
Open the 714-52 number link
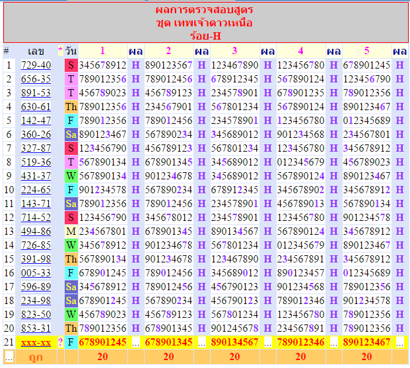tap(36, 218)
